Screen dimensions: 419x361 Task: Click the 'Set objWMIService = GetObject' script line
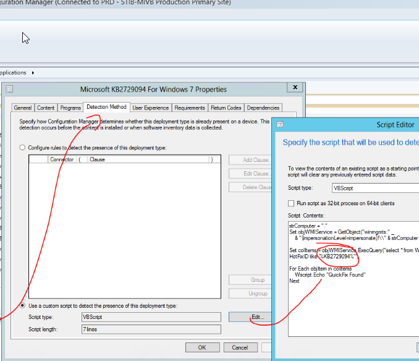point(342,232)
